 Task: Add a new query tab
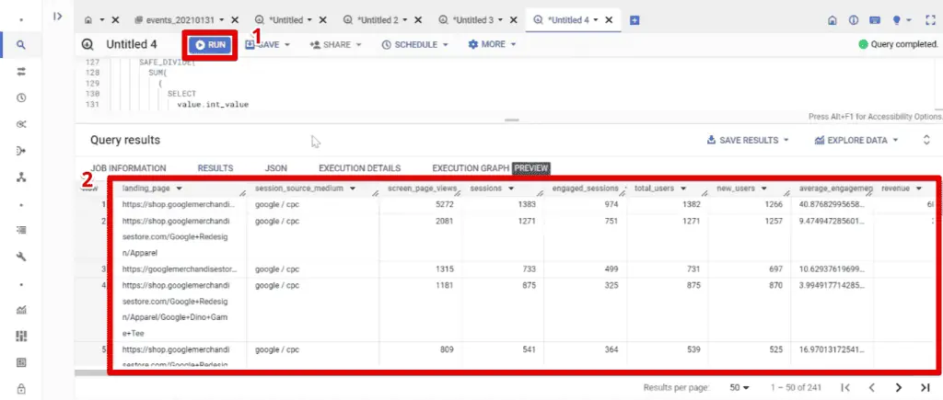[x=634, y=20]
